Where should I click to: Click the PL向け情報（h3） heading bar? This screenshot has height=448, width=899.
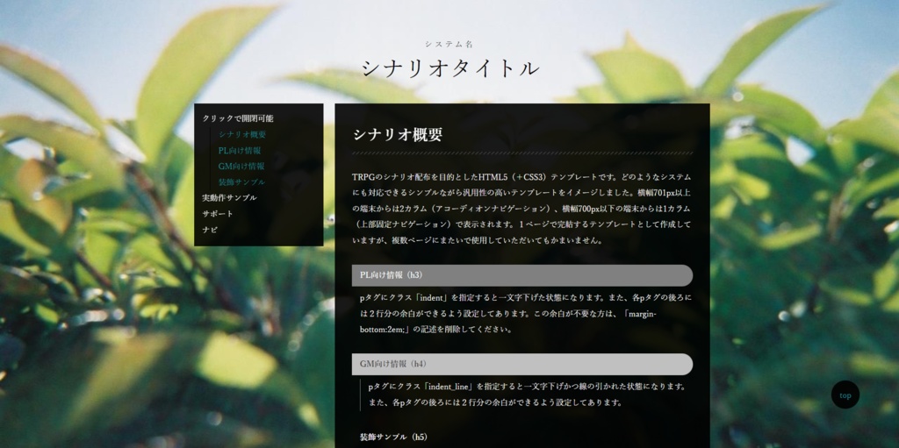click(x=521, y=275)
